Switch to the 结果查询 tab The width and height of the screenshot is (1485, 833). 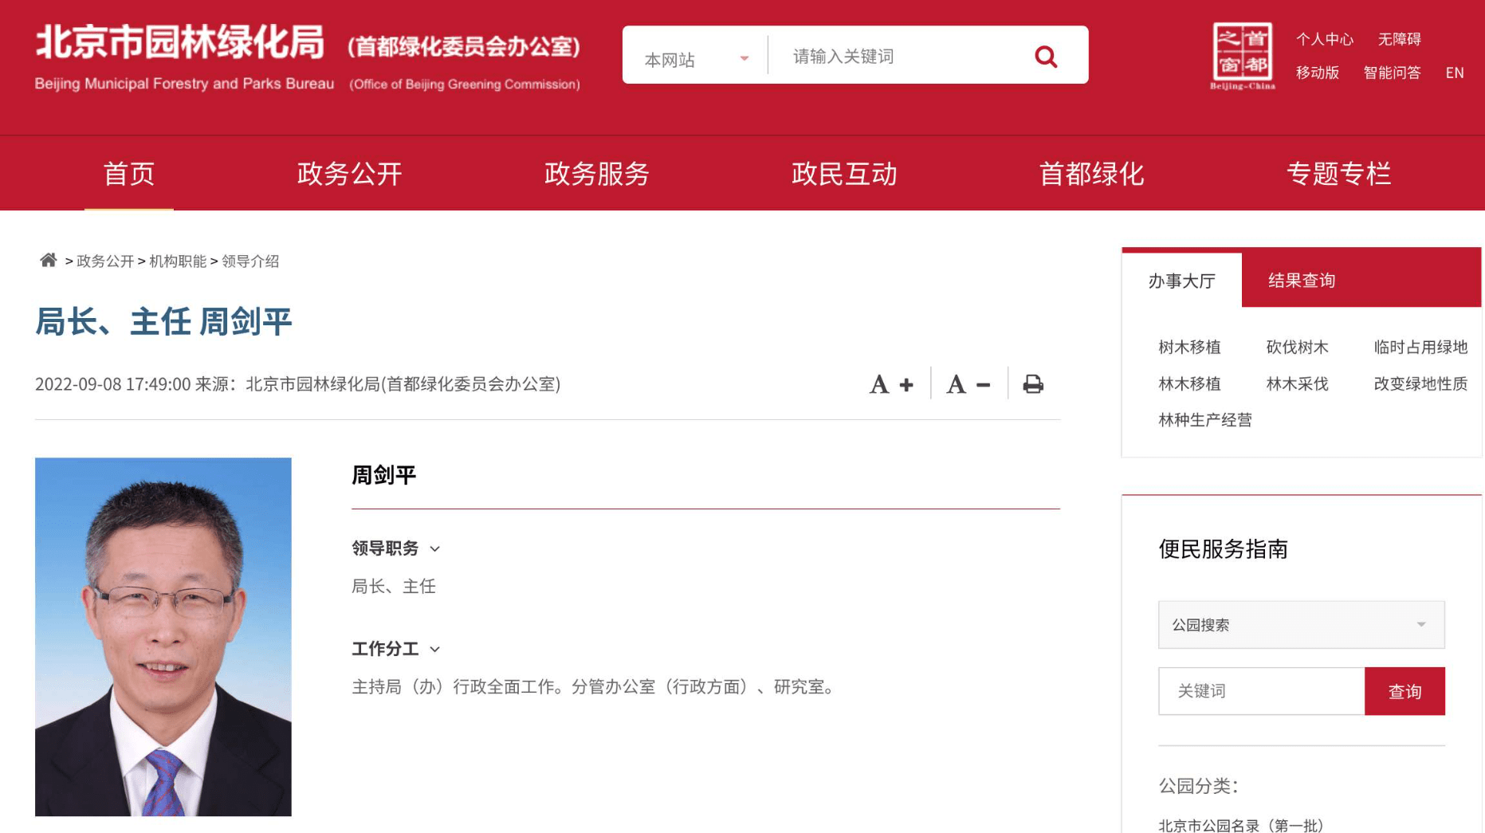pyautogui.click(x=1302, y=281)
